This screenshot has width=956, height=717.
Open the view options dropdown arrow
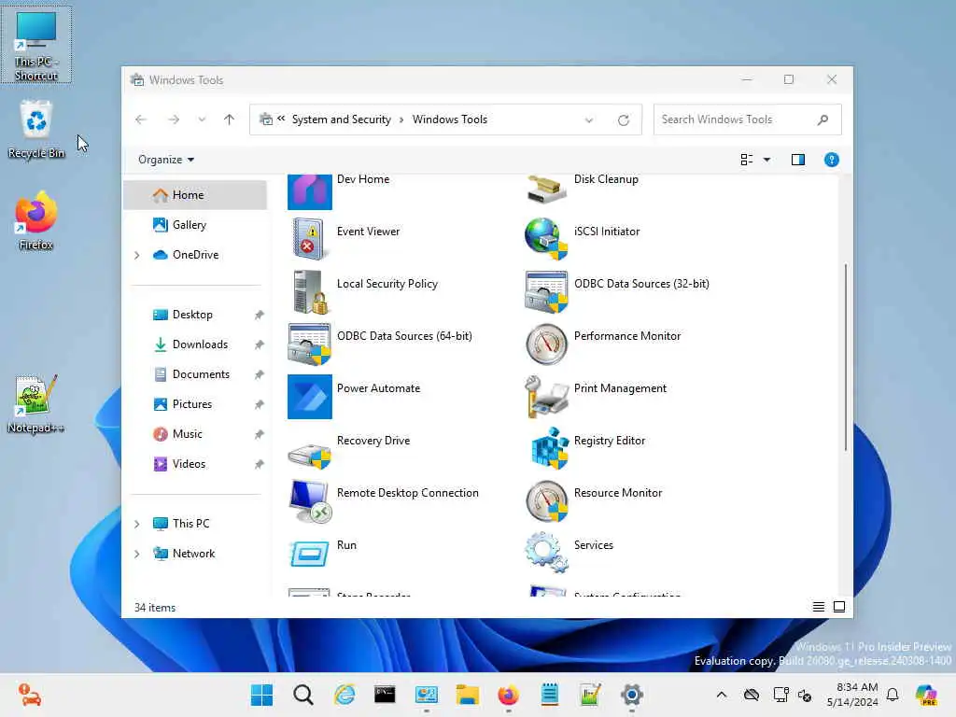click(x=766, y=160)
